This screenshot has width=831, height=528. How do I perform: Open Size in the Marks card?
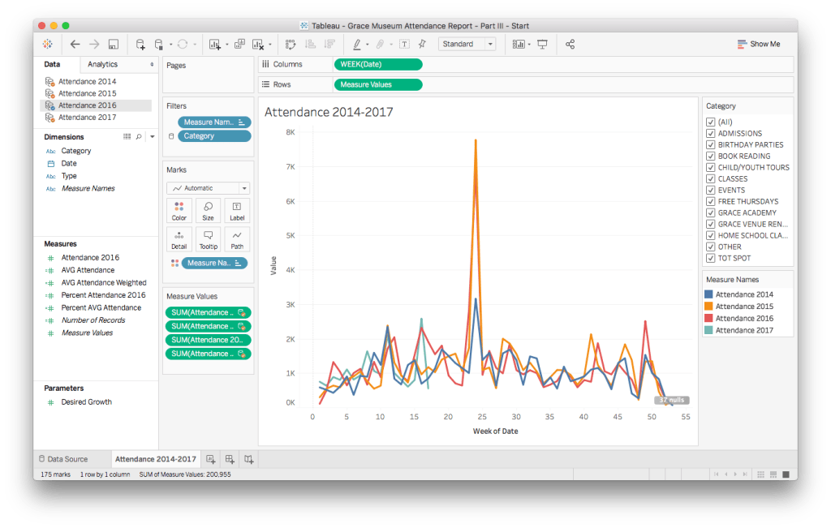click(x=209, y=211)
